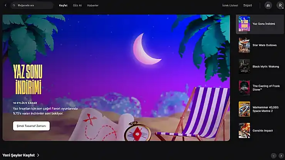Click Genshin Impact title text
Viewport: 285px width, 160px height.
click(x=263, y=130)
